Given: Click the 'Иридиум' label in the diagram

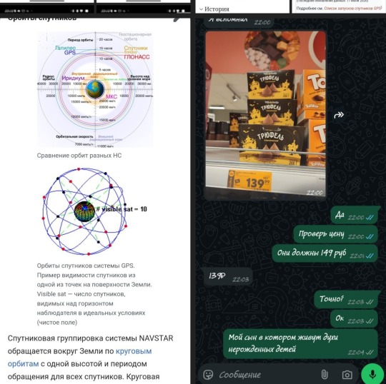Looking at the screenshot, I should pyautogui.click(x=73, y=79).
